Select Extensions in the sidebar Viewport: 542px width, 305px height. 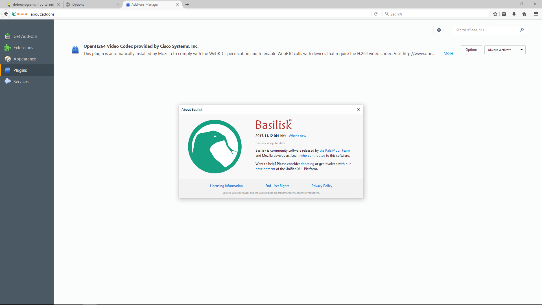point(23,48)
